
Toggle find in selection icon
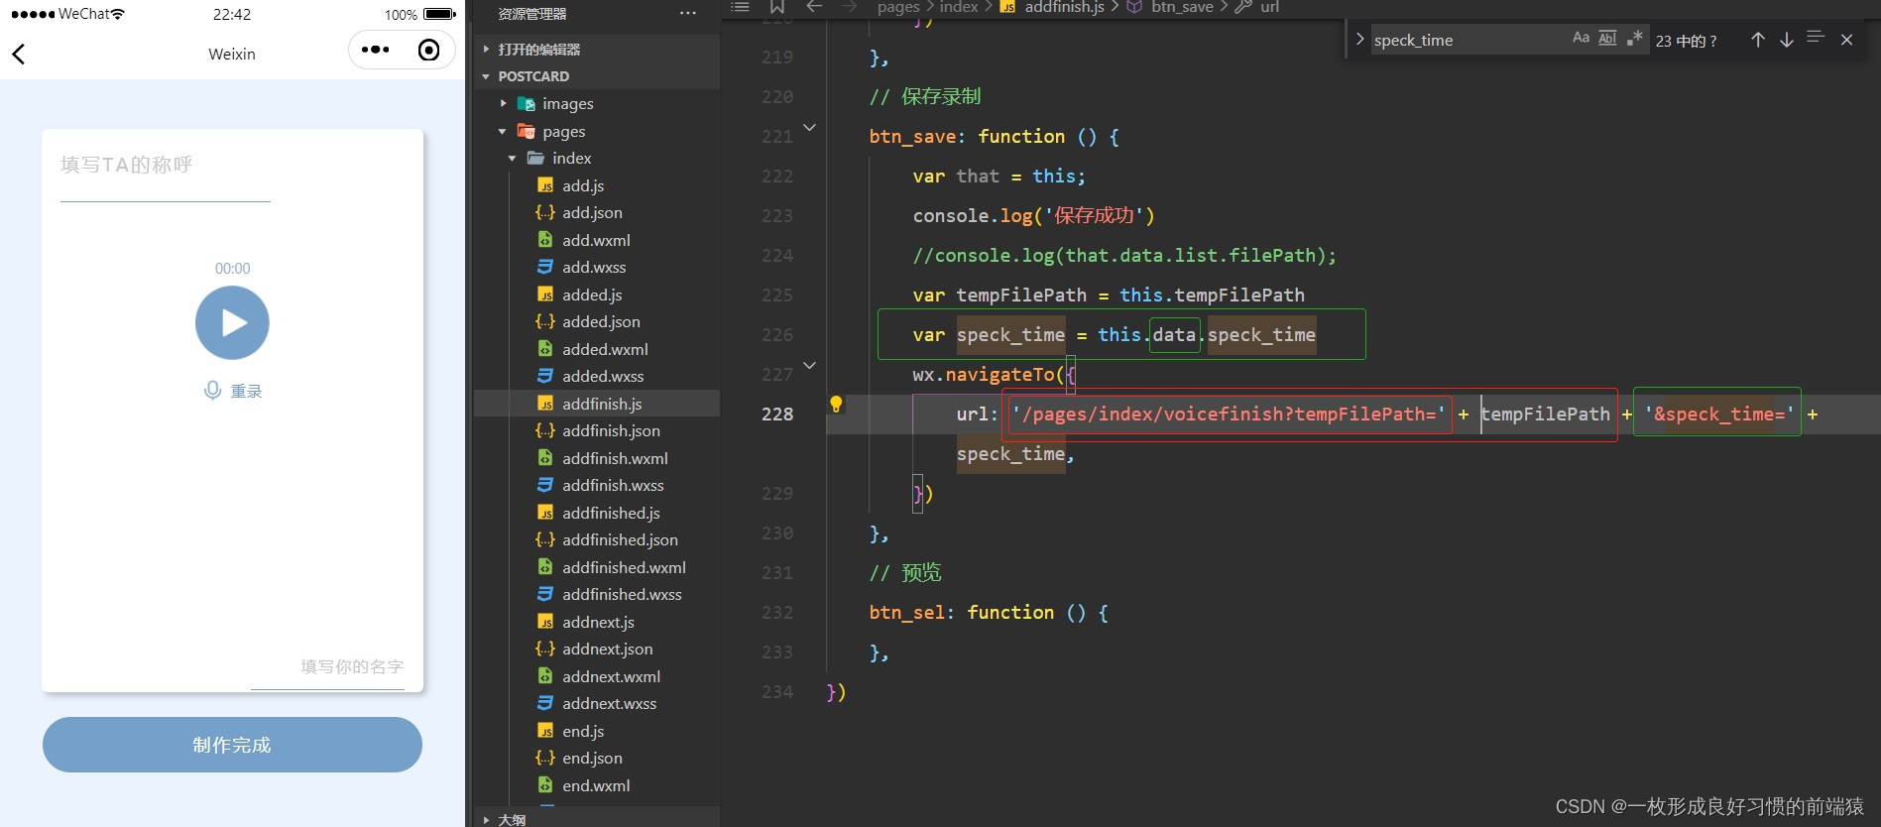(x=1816, y=37)
